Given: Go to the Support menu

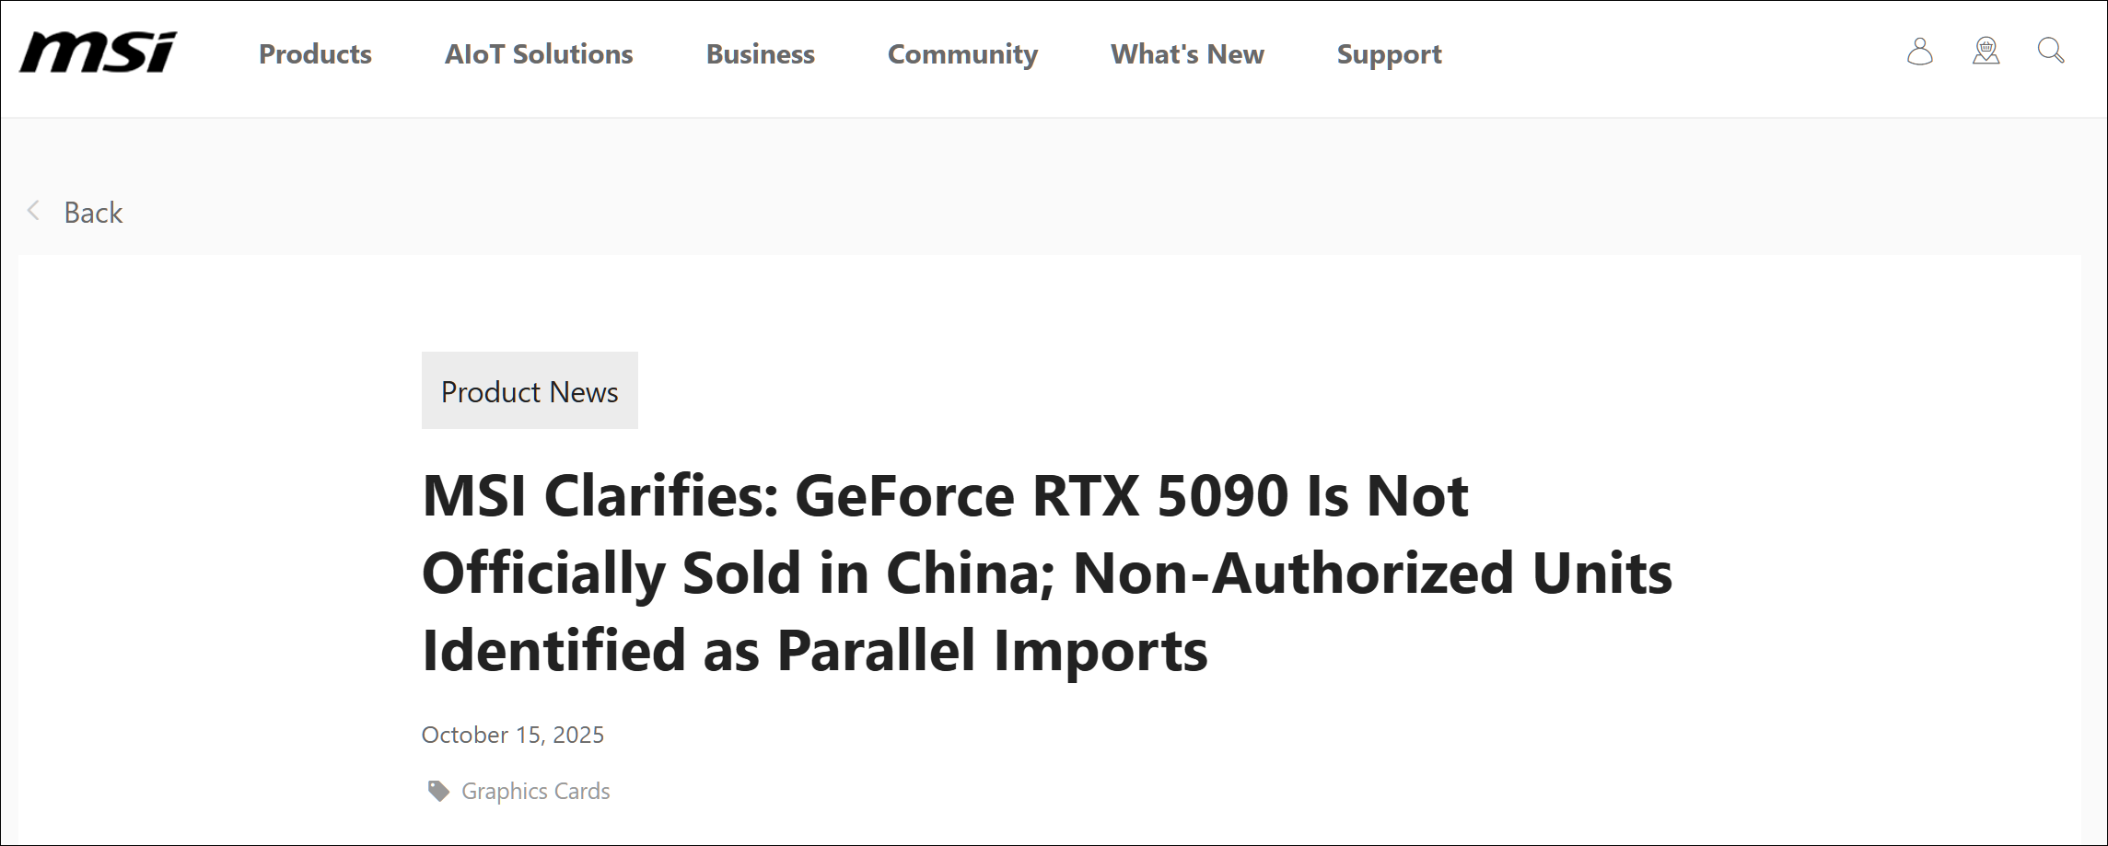Looking at the screenshot, I should [1389, 54].
